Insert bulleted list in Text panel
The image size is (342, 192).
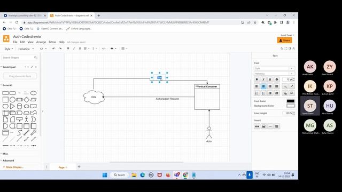pyautogui.click(x=263, y=93)
